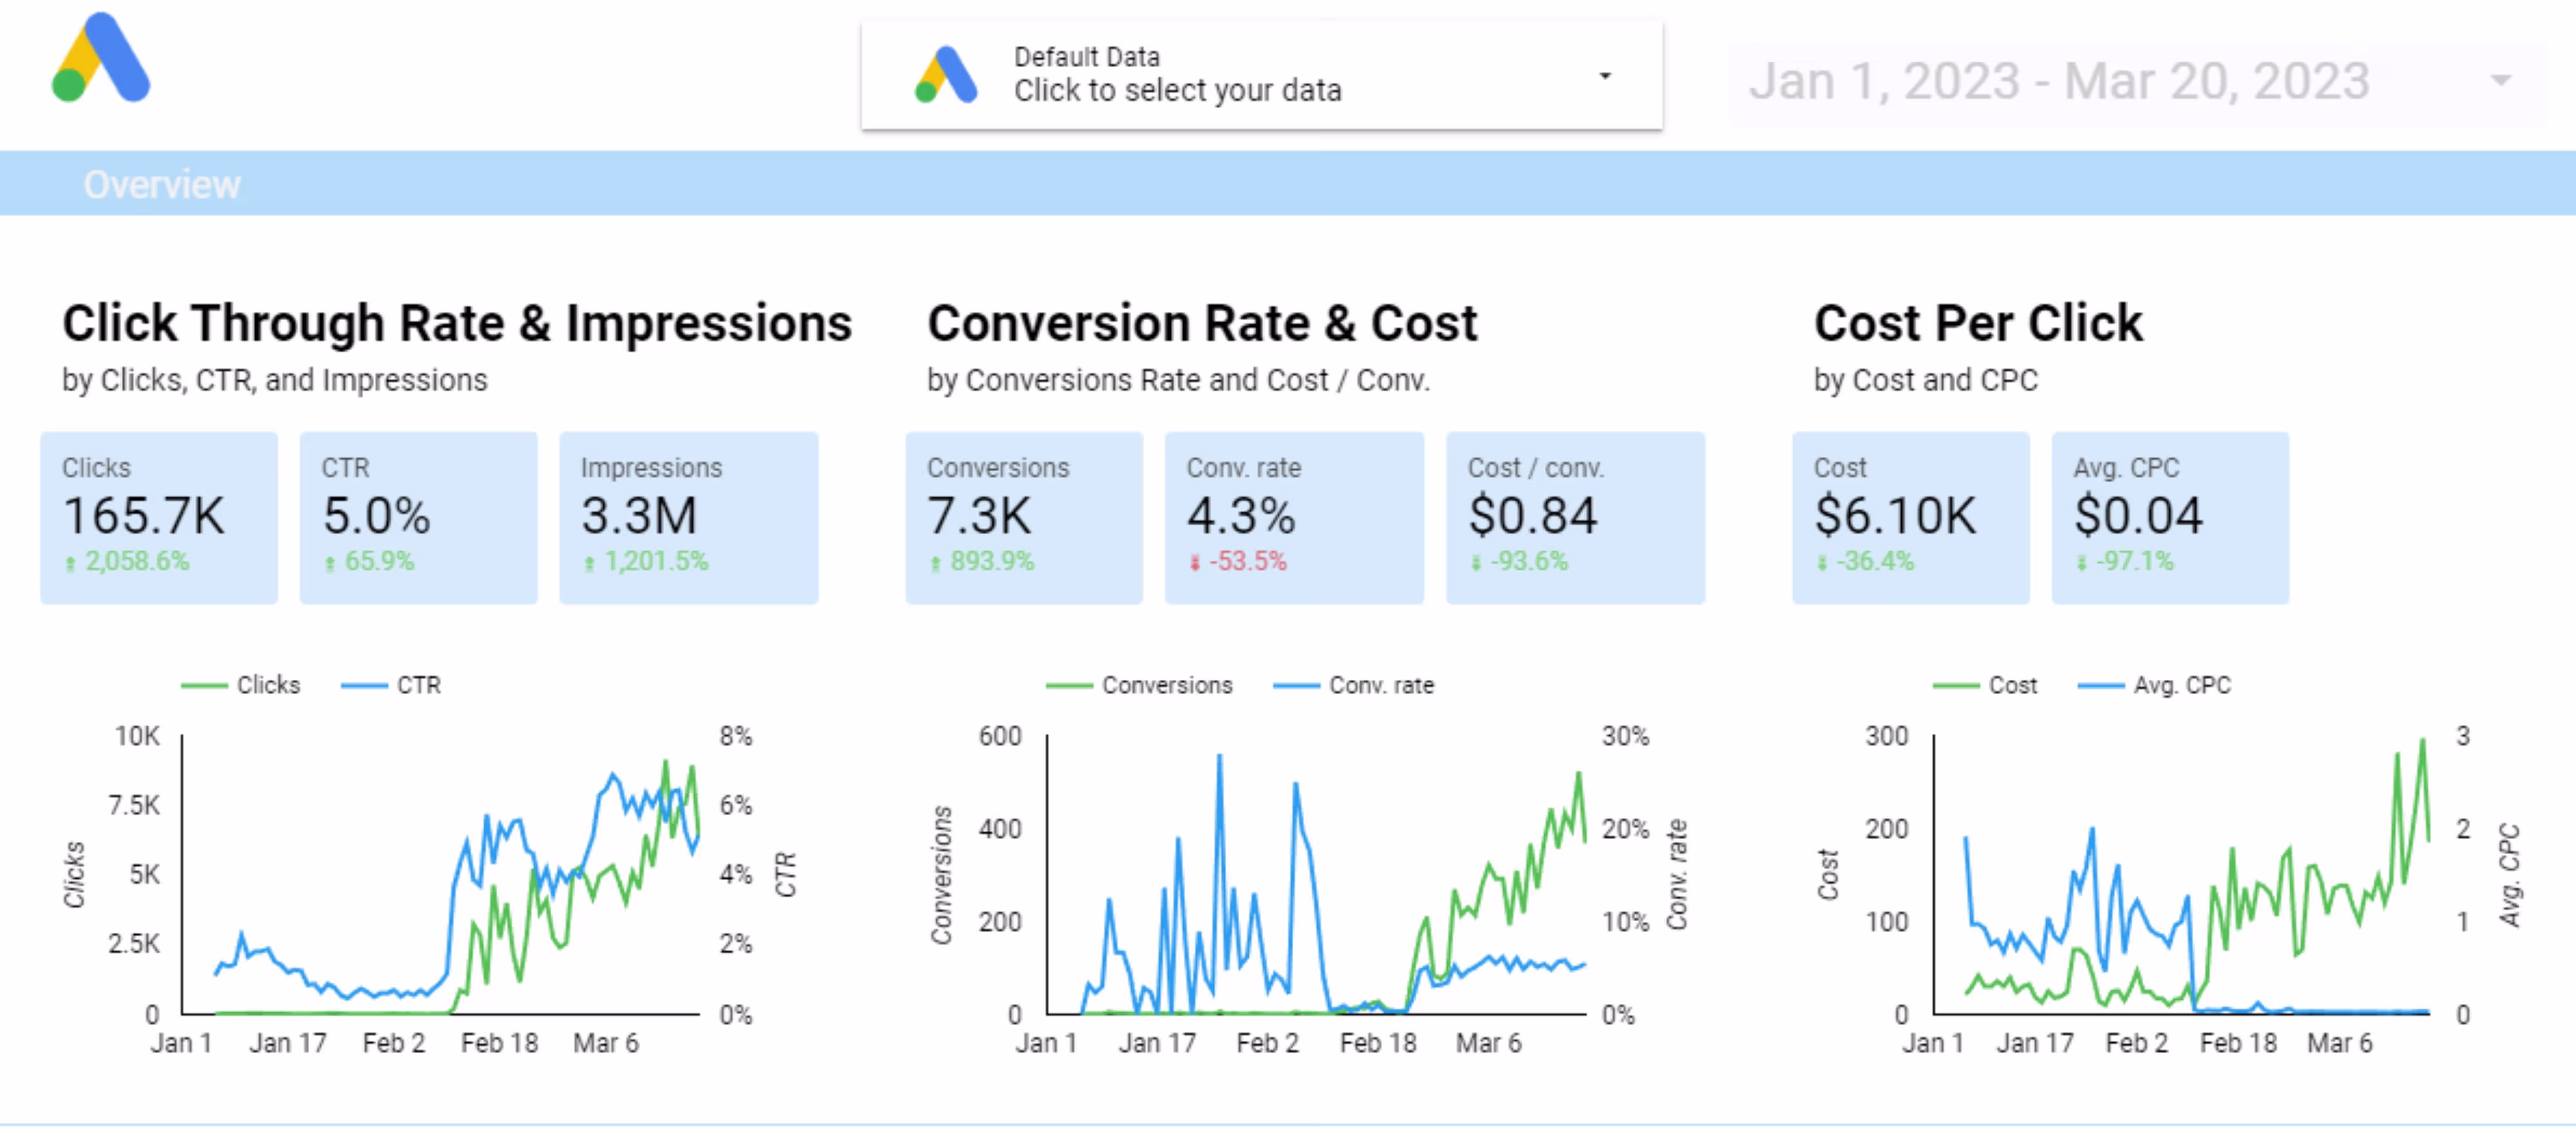Click the Google Ads logo at top left
This screenshot has width=2576, height=1131.
click(101, 58)
